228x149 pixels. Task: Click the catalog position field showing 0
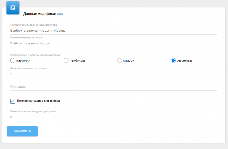tap(113, 117)
